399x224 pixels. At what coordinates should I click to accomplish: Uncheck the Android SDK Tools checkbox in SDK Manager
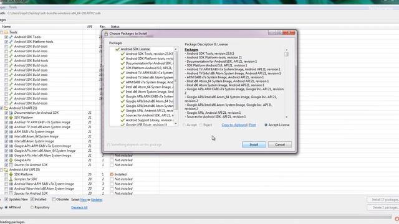(6, 37)
